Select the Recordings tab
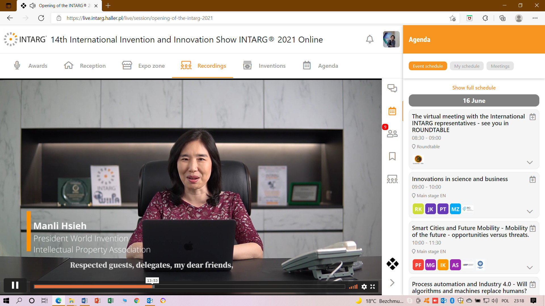The width and height of the screenshot is (545, 306). [x=203, y=66]
